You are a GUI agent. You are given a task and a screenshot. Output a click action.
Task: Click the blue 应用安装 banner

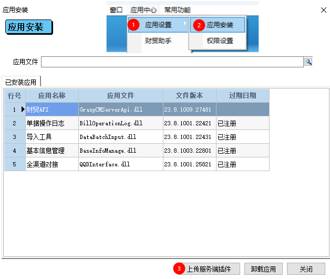click(29, 27)
